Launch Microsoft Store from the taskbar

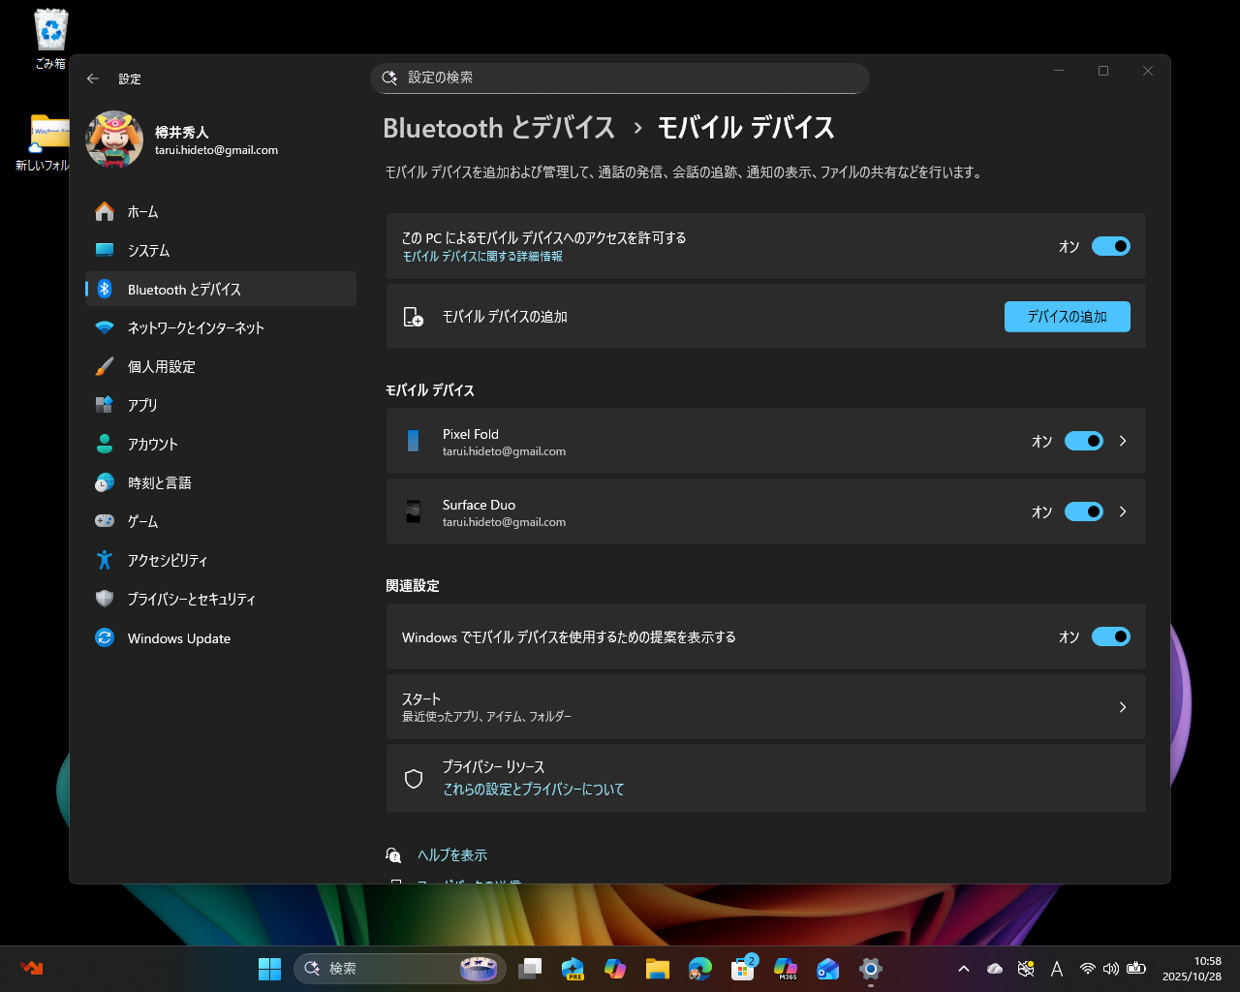[743, 969]
